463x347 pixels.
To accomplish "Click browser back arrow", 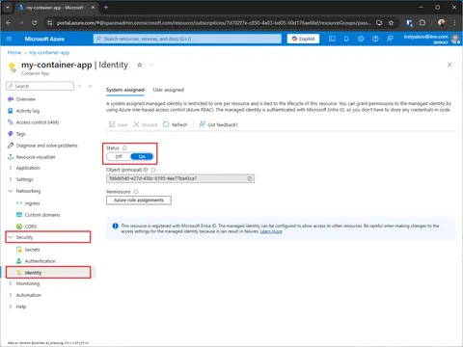I will 9,23.
